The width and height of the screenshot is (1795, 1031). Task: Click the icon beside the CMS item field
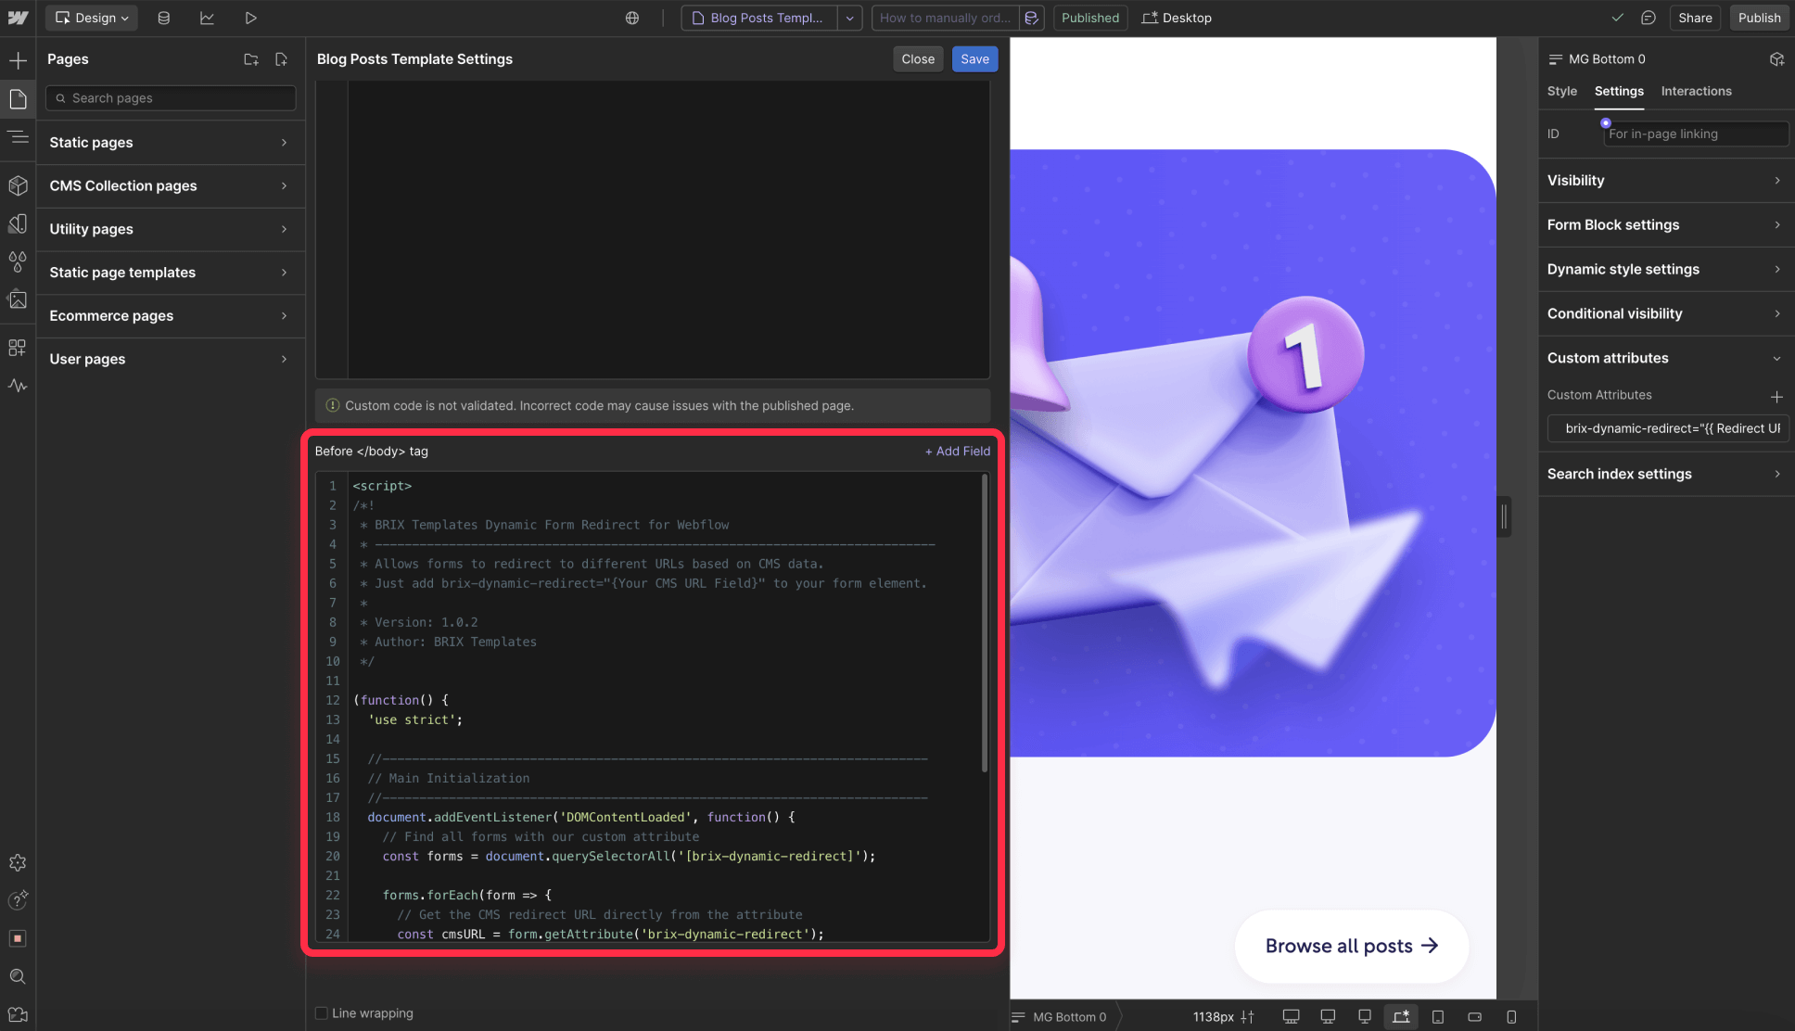click(x=1031, y=18)
